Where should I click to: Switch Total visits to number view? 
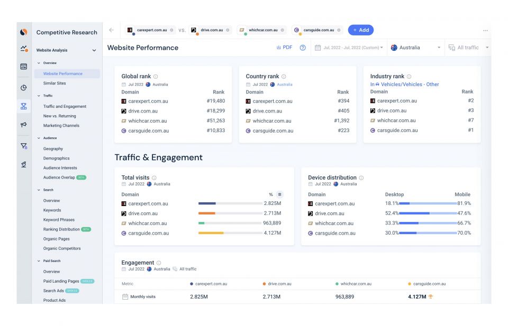pos(279,194)
